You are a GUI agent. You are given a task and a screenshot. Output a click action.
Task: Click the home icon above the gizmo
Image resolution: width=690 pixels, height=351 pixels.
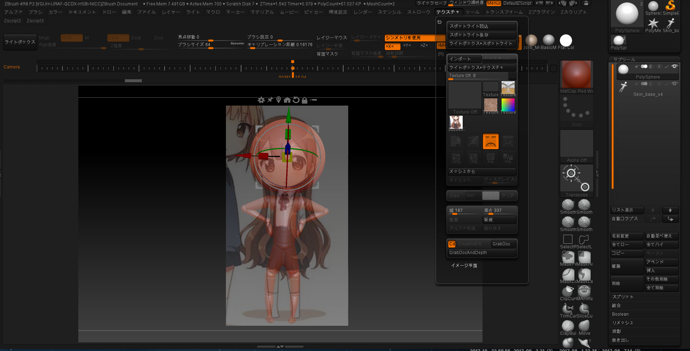[287, 100]
